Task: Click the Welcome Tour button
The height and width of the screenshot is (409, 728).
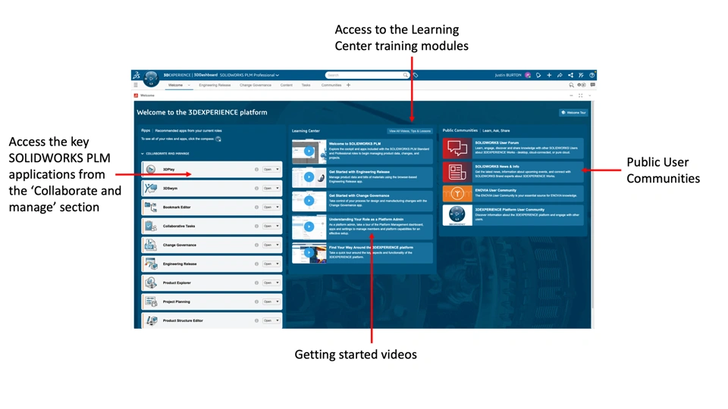Action: (574, 112)
